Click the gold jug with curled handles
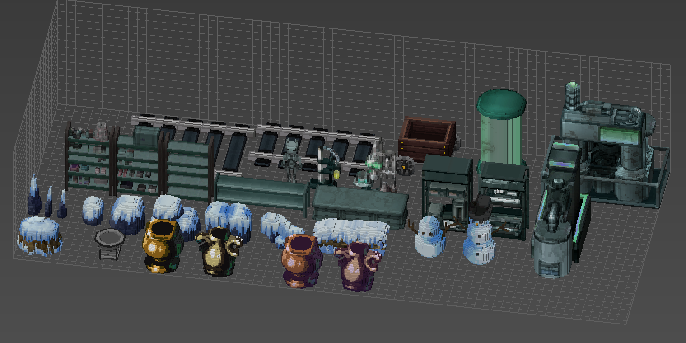Screen dimensions: 686x343 point(218,251)
